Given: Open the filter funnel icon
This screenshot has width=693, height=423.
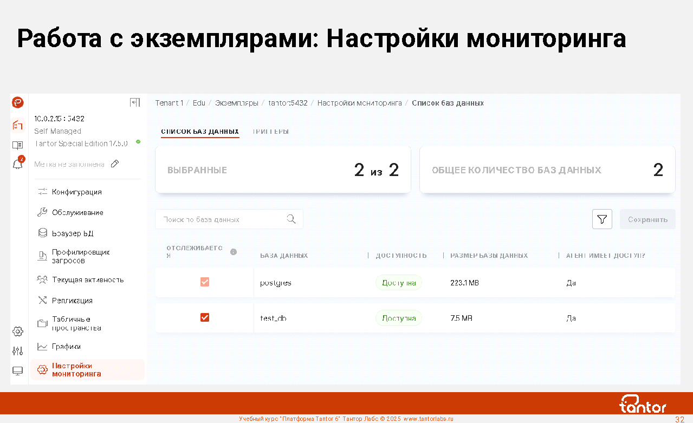Looking at the screenshot, I should coord(602,219).
